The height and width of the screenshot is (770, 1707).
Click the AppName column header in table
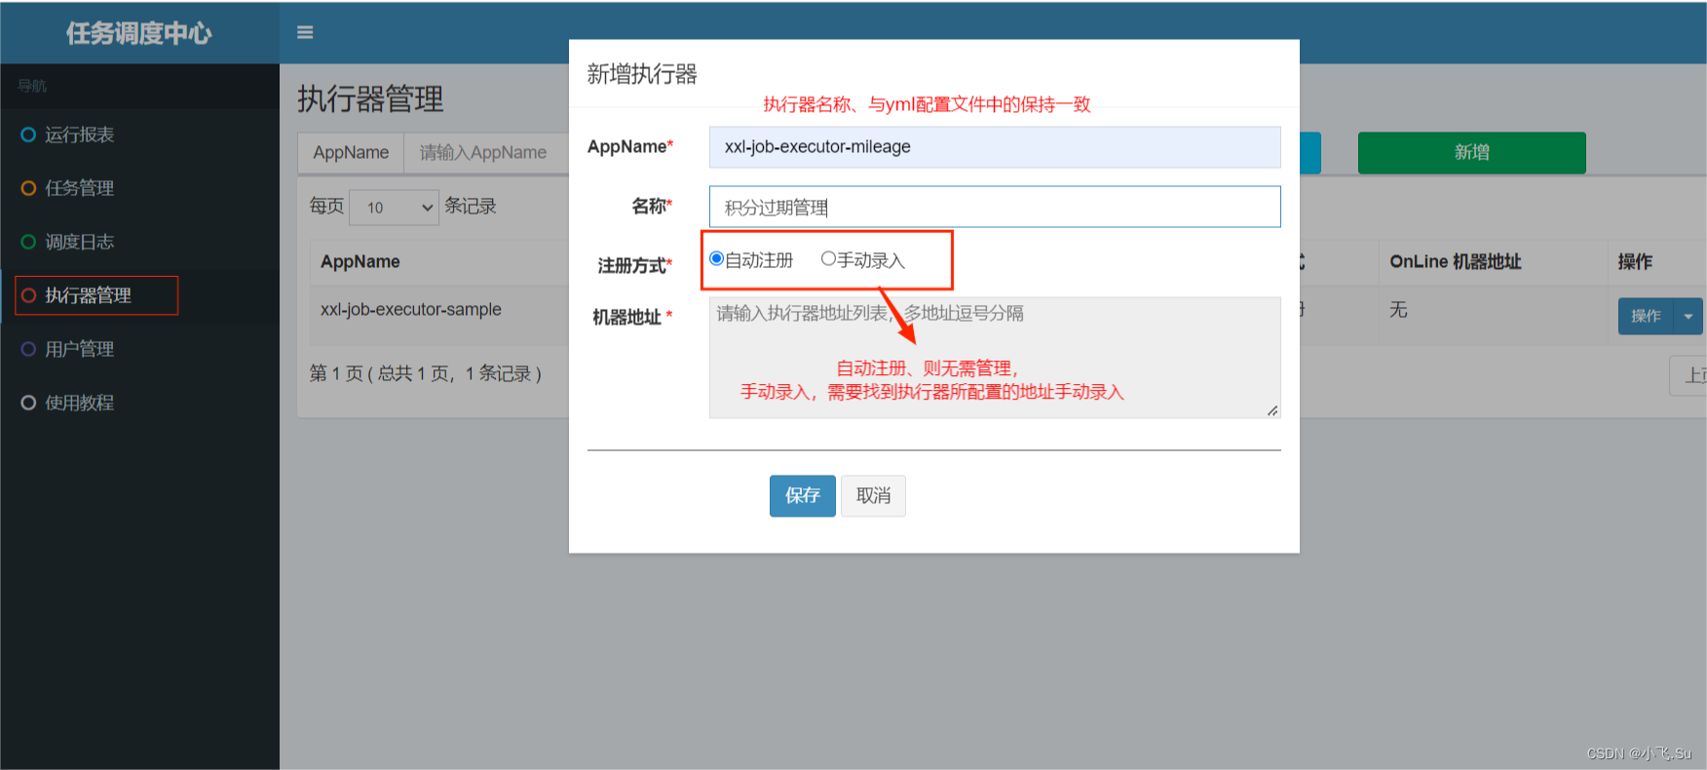pyautogui.click(x=360, y=261)
